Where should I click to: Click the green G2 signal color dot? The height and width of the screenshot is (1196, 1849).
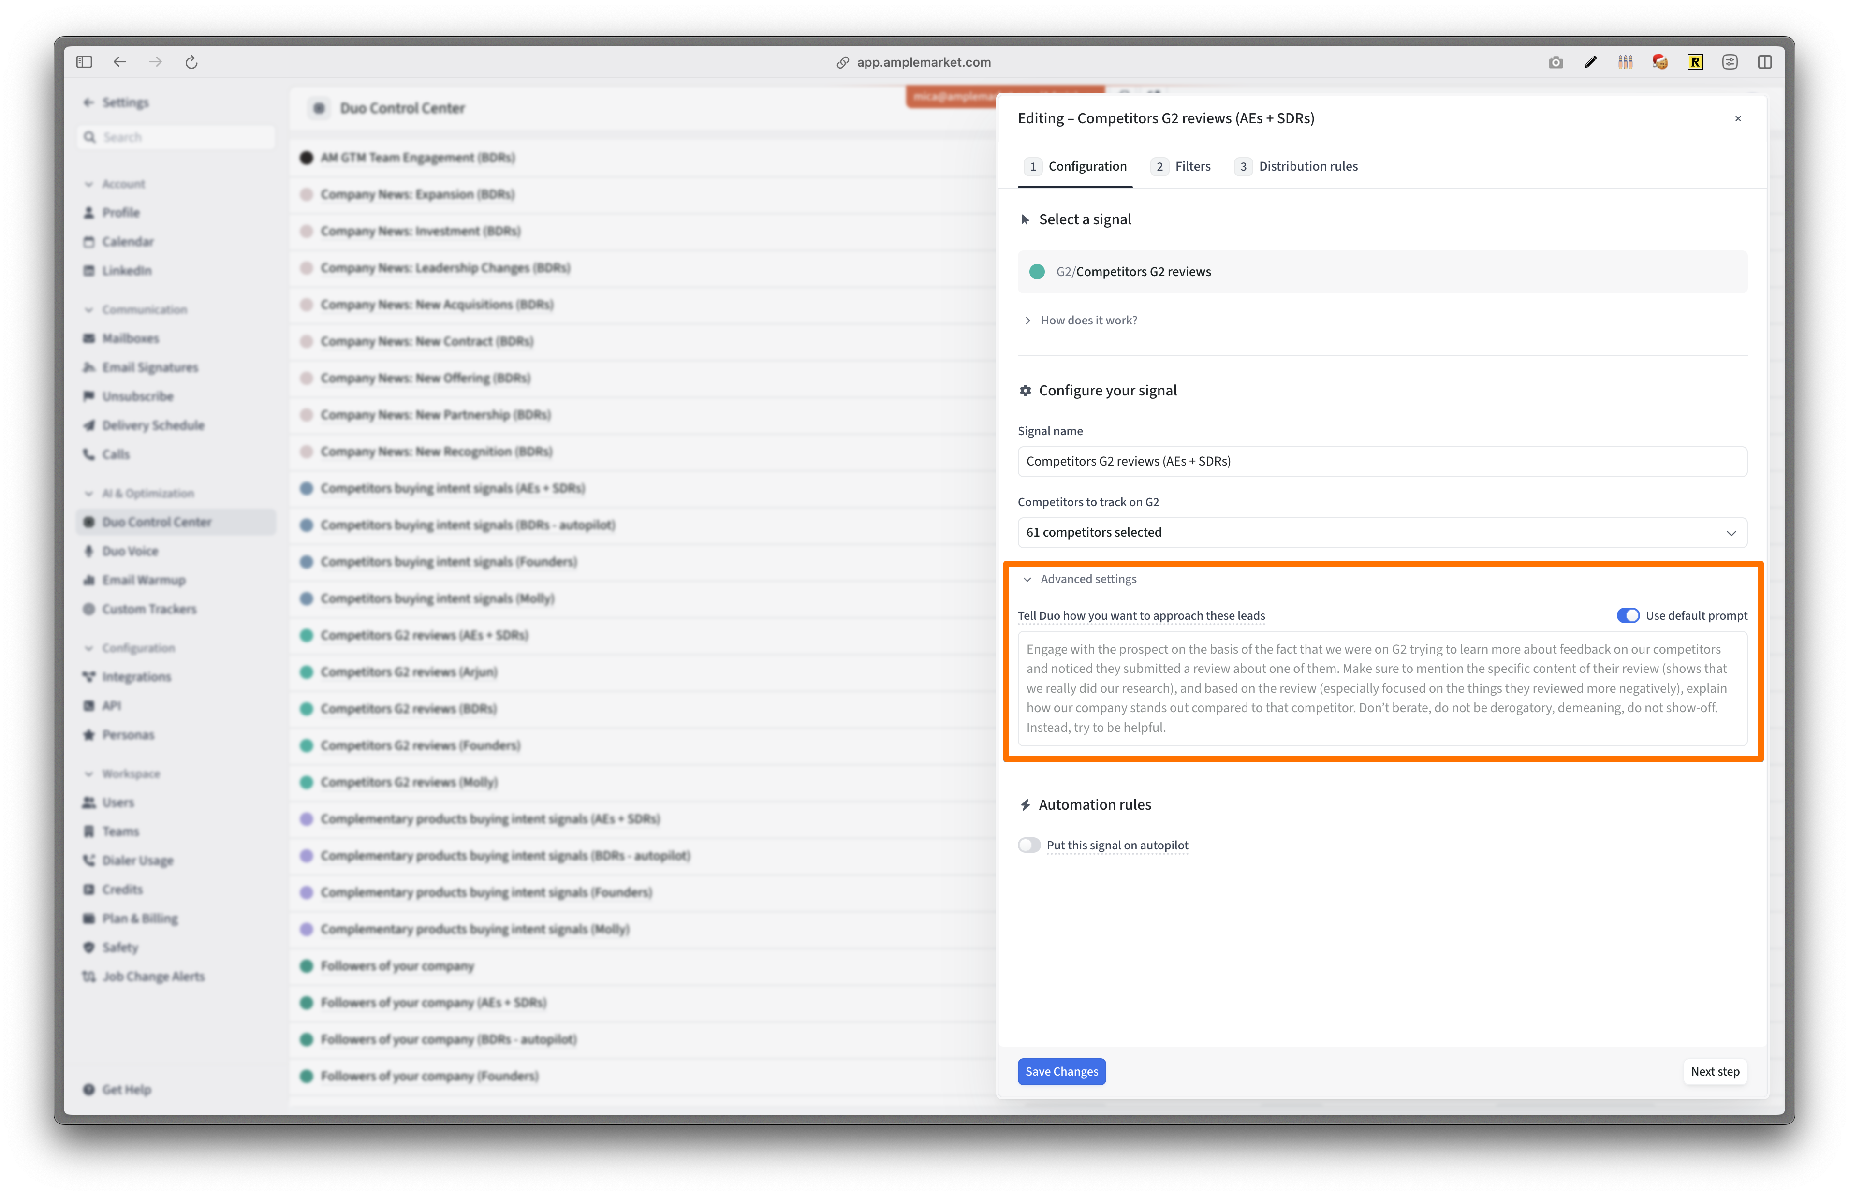tap(1037, 272)
